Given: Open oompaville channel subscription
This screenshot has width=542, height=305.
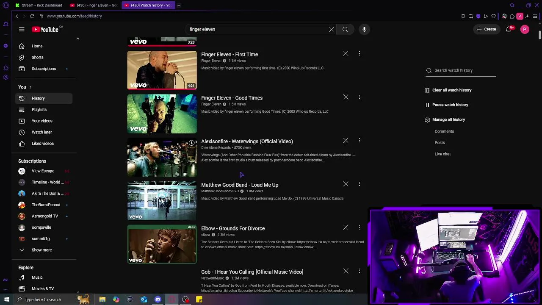Looking at the screenshot, I should point(44,227).
